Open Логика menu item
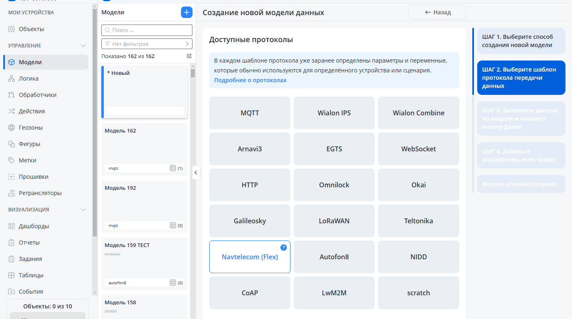572x319 pixels. click(x=46, y=79)
